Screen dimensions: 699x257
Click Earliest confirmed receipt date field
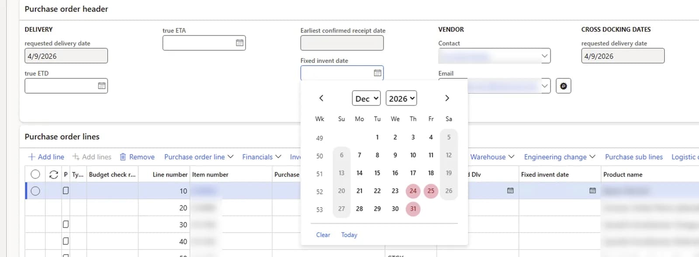tap(342, 43)
